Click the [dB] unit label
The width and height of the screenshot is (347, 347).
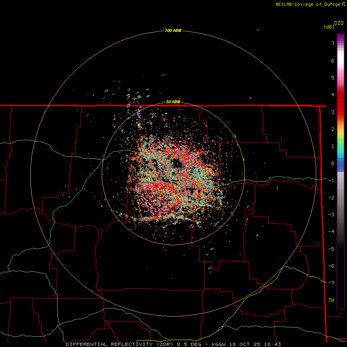[329, 27]
